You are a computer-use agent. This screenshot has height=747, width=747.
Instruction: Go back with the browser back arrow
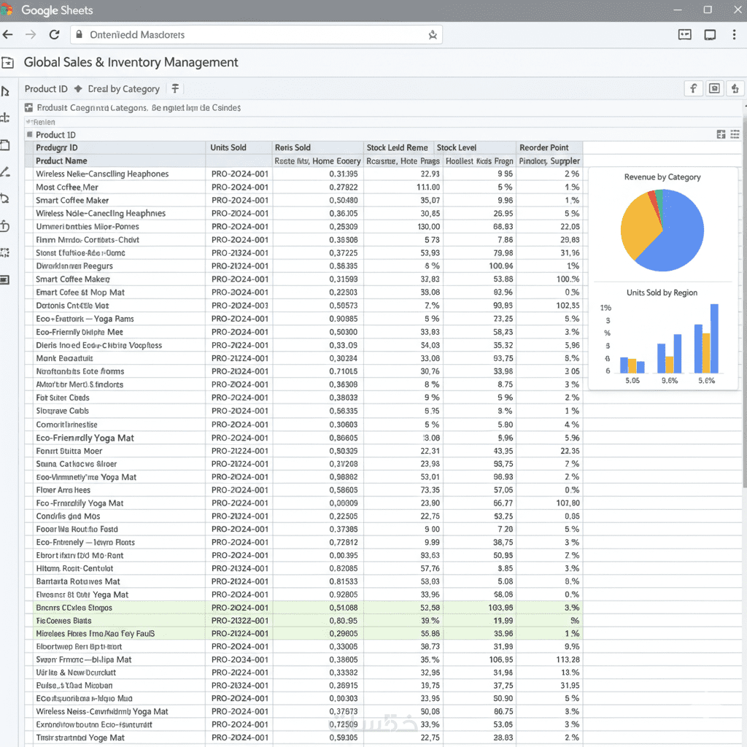pos(7,34)
